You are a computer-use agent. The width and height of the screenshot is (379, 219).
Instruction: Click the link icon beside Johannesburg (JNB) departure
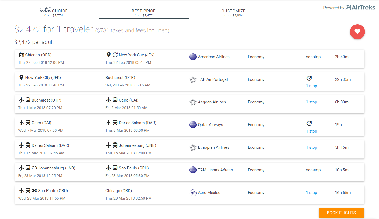tap(34, 168)
